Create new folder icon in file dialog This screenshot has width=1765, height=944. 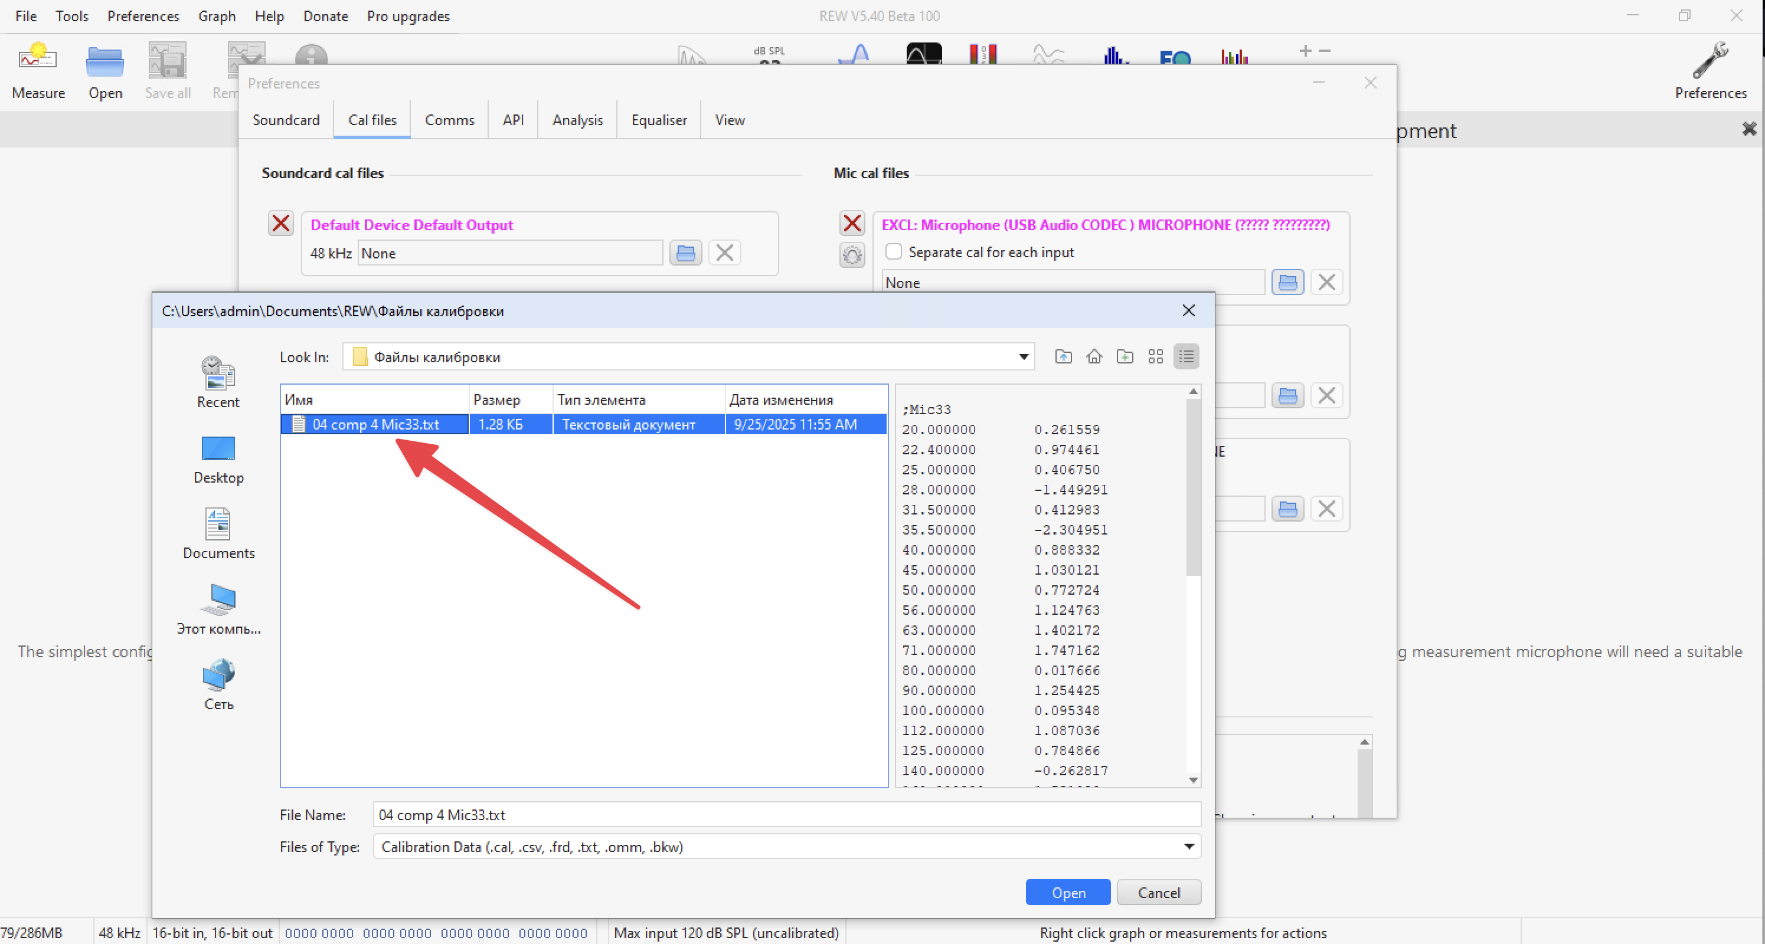pos(1125,356)
